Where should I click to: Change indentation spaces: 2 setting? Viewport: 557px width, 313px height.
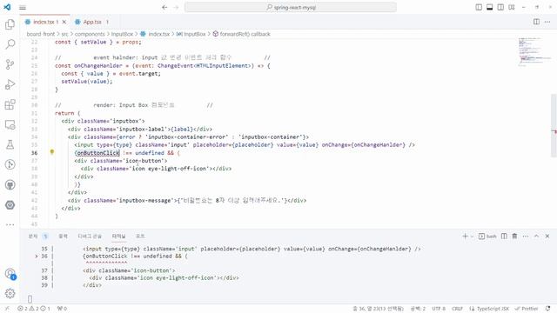(418, 309)
